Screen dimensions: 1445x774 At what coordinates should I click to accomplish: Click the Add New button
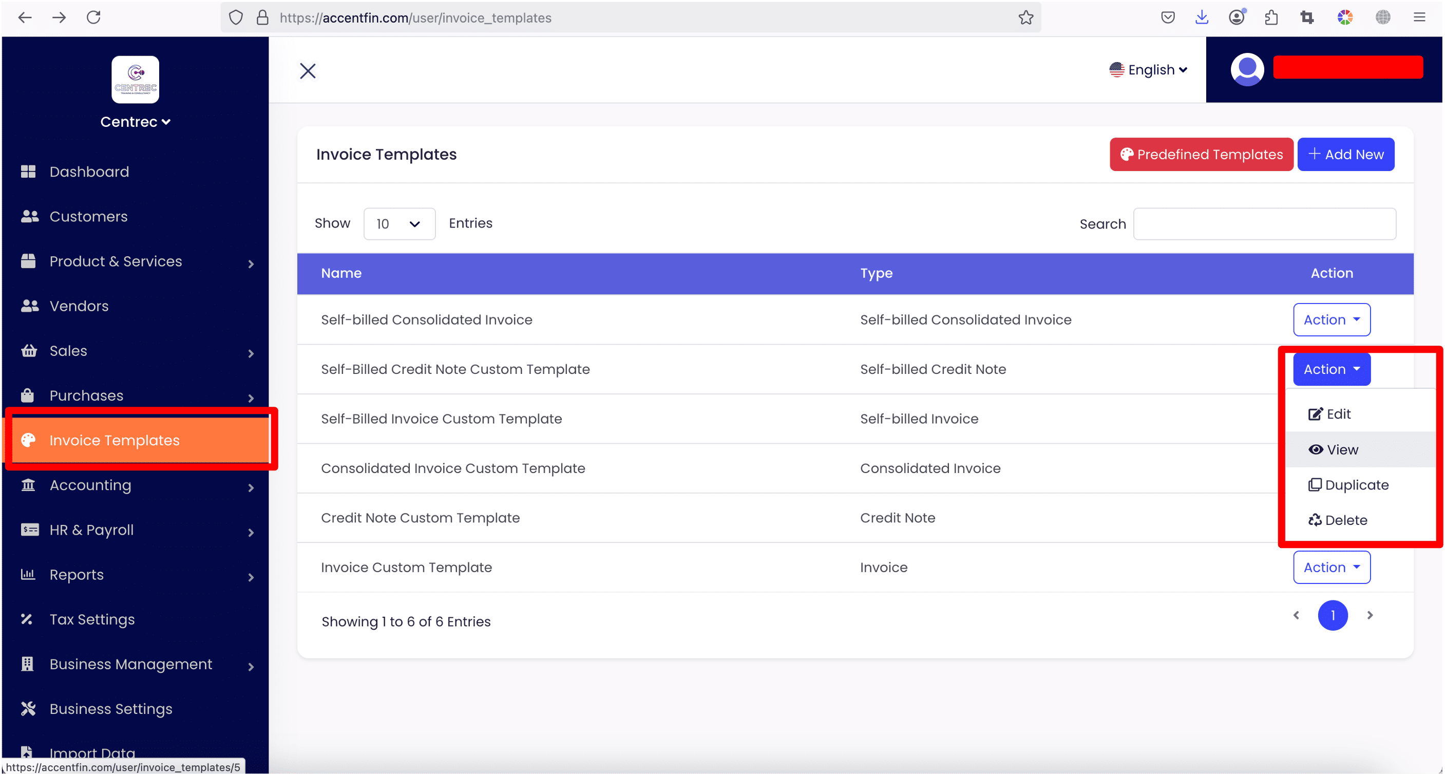tap(1345, 154)
